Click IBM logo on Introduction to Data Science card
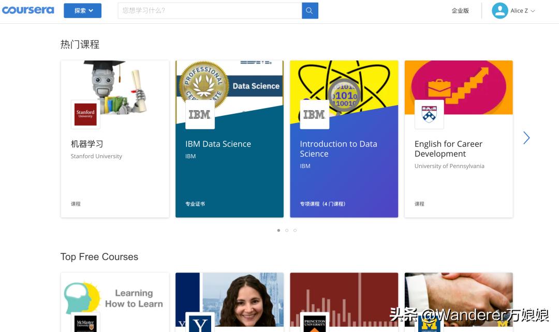The width and height of the screenshot is (559, 332). [315, 114]
